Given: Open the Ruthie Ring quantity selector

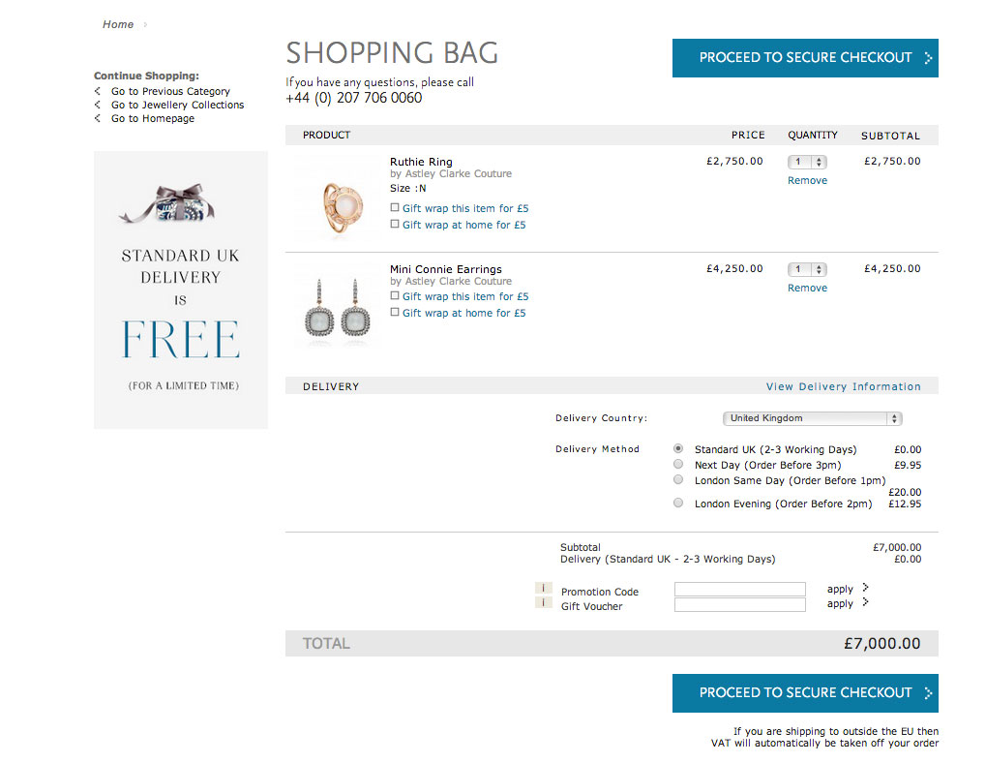Looking at the screenshot, I should click(807, 163).
